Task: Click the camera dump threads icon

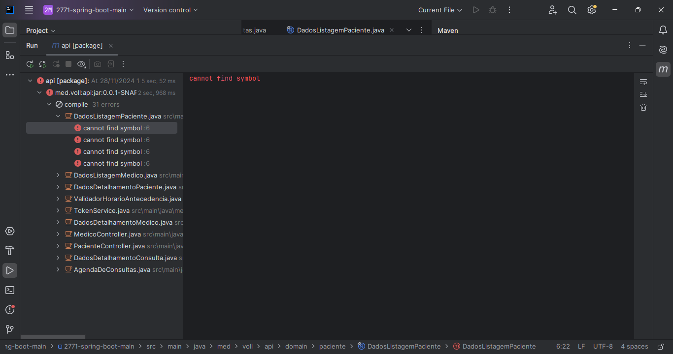Action: 98,64
